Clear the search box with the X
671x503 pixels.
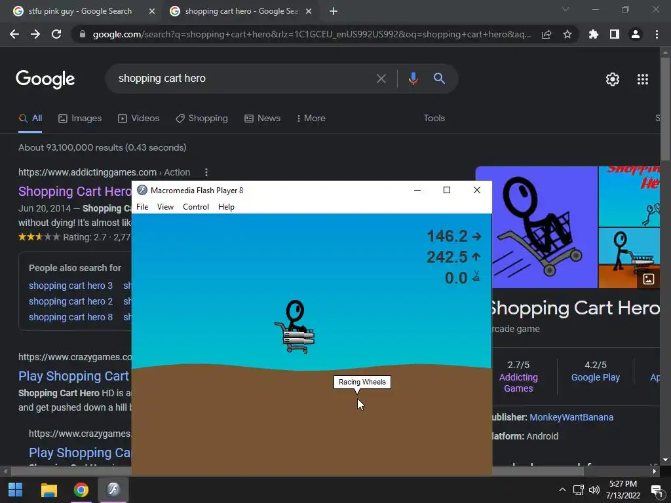[381, 79]
